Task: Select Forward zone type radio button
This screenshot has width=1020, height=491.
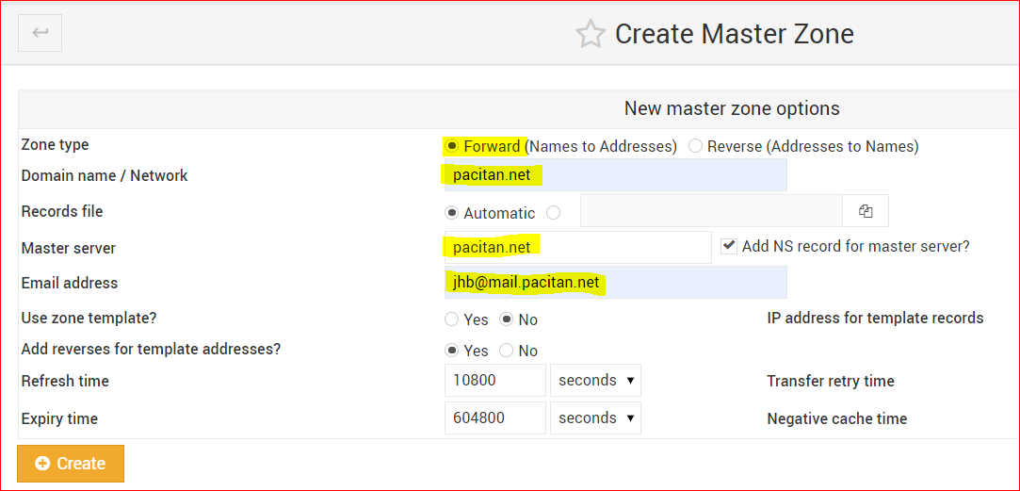Action: pyautogui.click(x=452, y=146)
